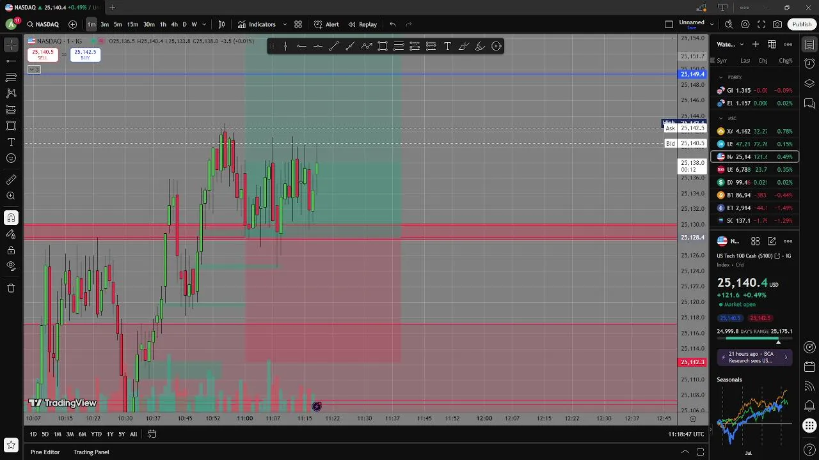Image resolution: width=819 pixels, height=460 pixels.
Task: Click the BUY 25,142.5 button
Action: 85,55
